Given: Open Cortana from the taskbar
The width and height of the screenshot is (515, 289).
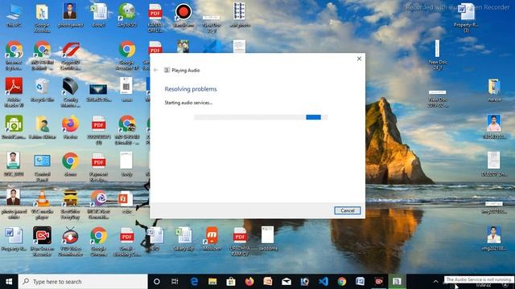Looking at the screenshot, I should 157,282.
